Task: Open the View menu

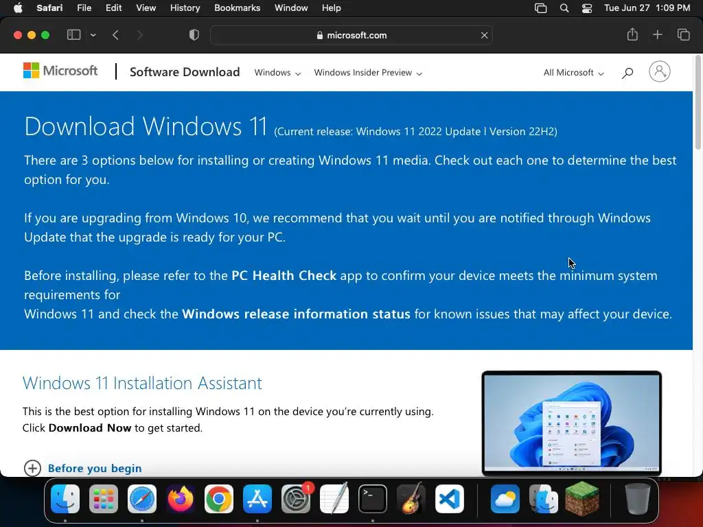Action: (146, 8)
